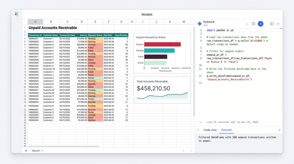The height and width of the screenshot is (164, 294).
Task: Click the Unpaid Amounts by Status chart title
Action: [x=151, y=37]
